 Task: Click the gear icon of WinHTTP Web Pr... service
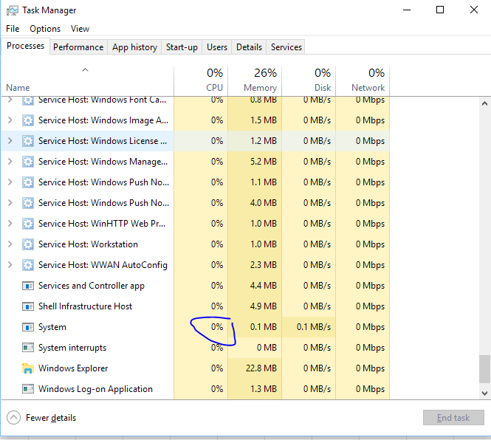[x=28, y=224]
